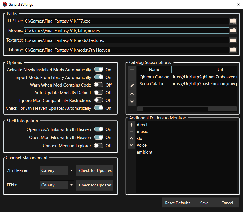Viewport: 243px width, 212px height.
Task: Click Reset Defaults button
Action: point(178,203)
